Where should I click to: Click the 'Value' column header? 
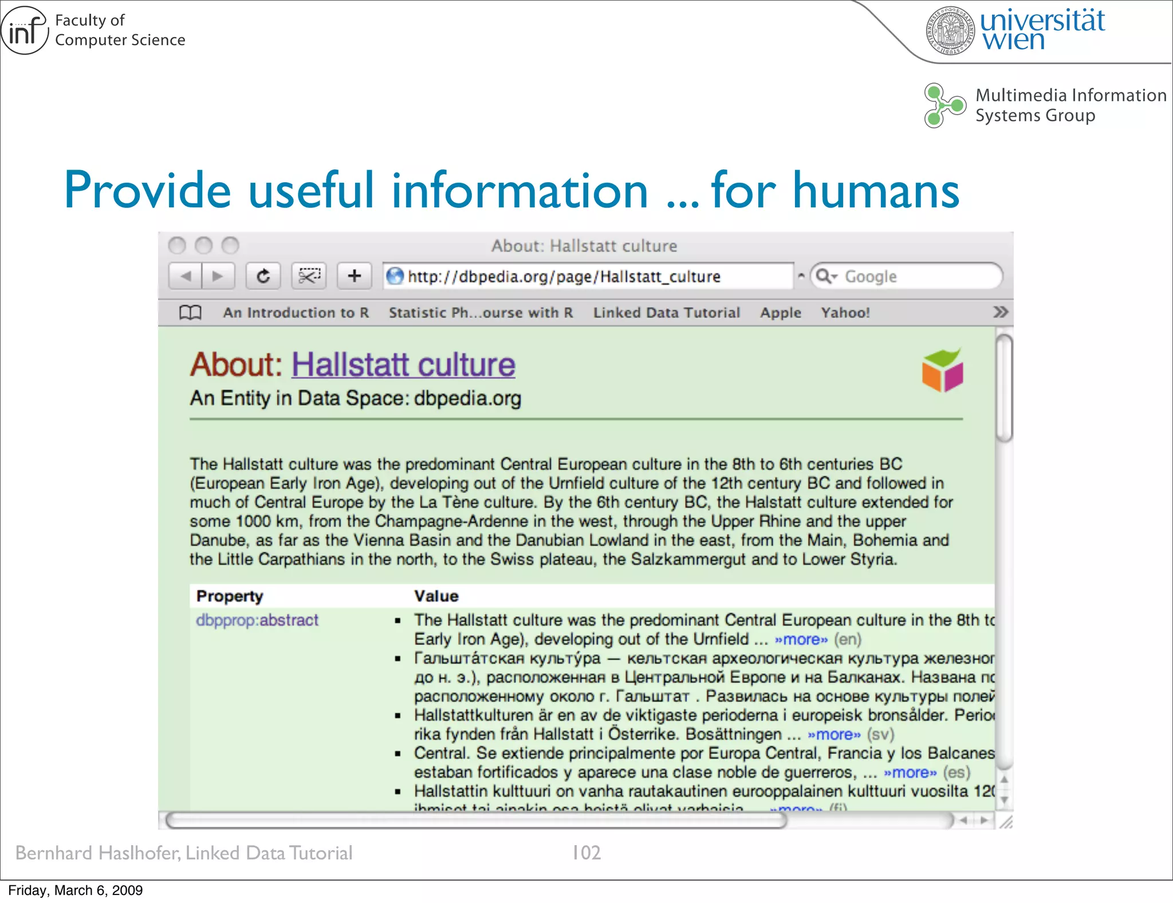[436, 596]
